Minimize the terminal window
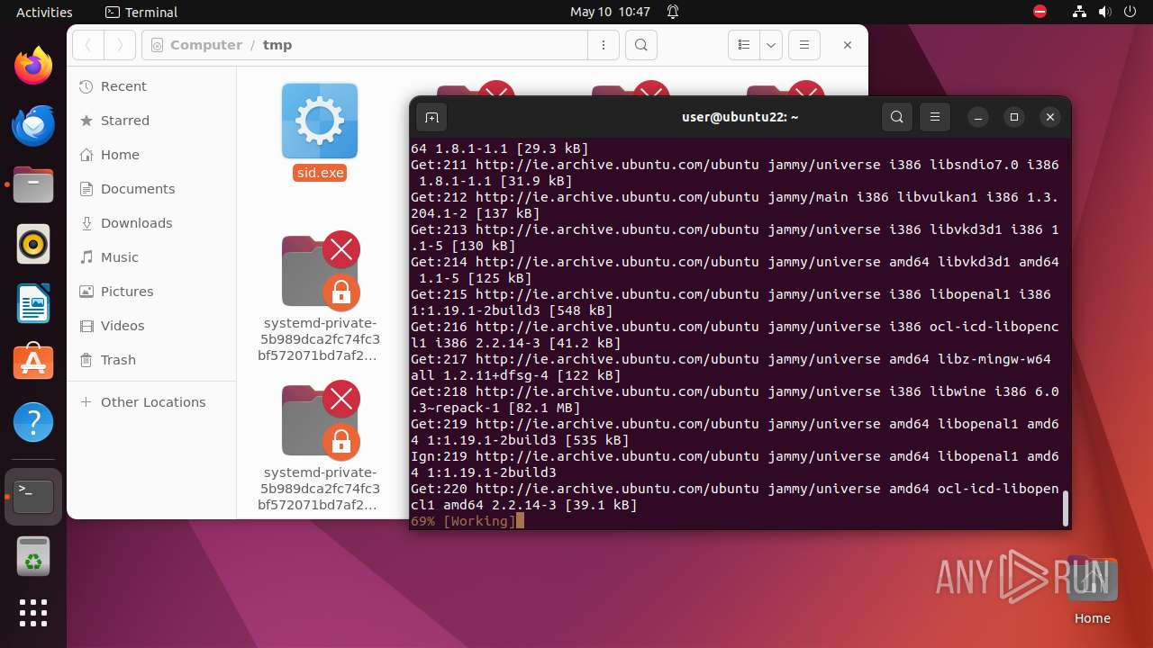Viewport: 1153px width, 648px height. (977, 117)
